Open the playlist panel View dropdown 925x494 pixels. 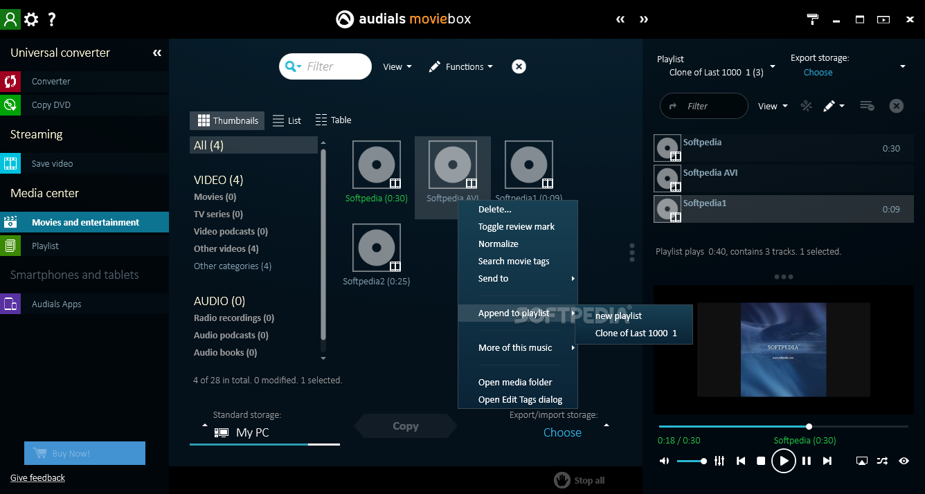coord(773,106)
